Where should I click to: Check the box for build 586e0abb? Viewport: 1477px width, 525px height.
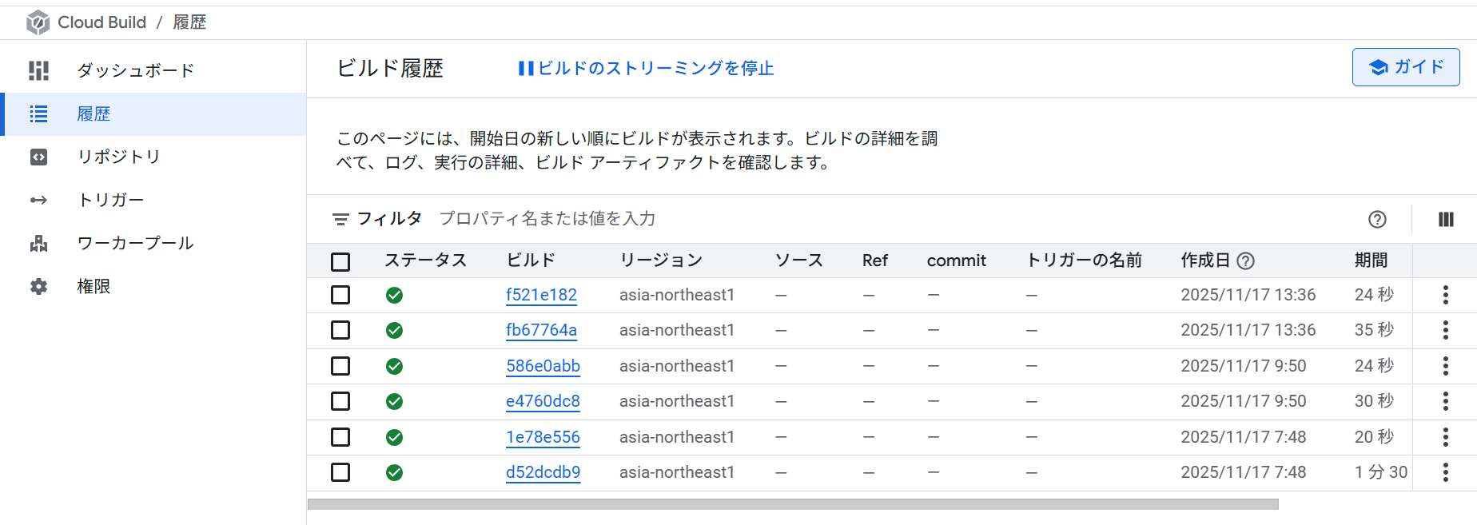340,366
